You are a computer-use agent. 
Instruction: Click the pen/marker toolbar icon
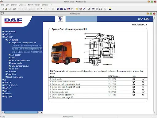coord(84,9)
